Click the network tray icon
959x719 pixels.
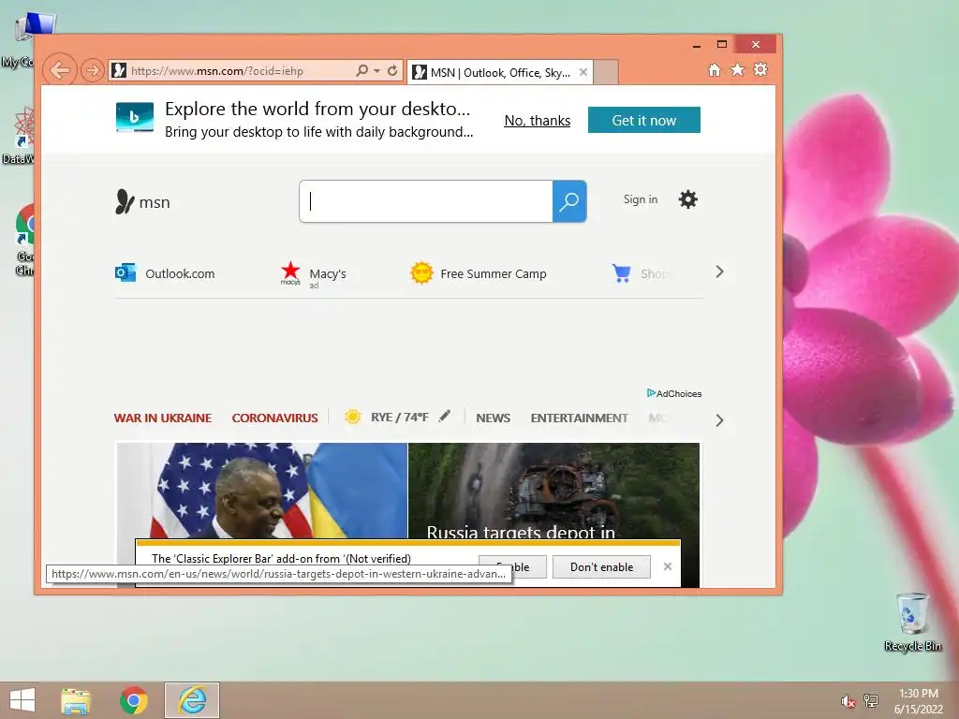(x=871, y=700)
